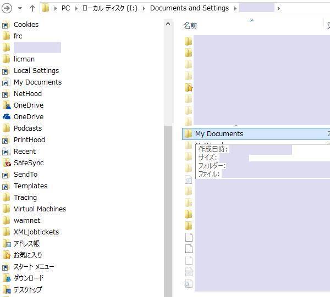Click the お気に入り star folder icon
The image size is (330, 297).
click(x=7, y=255)
